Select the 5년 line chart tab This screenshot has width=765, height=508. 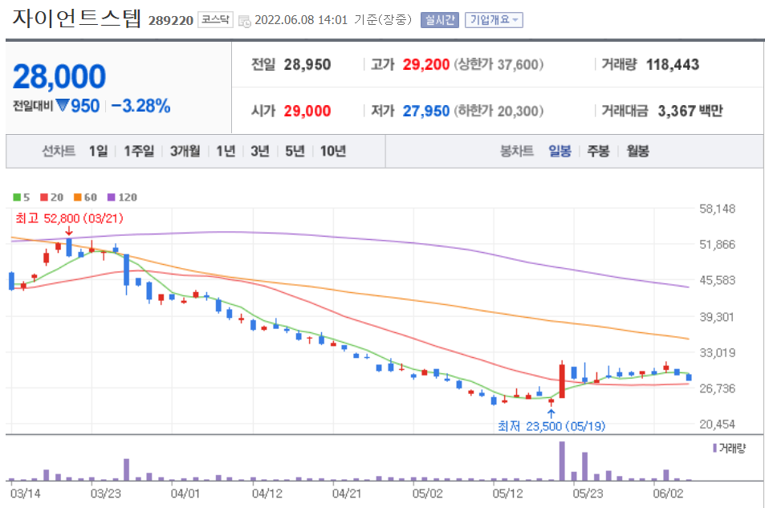294,152
